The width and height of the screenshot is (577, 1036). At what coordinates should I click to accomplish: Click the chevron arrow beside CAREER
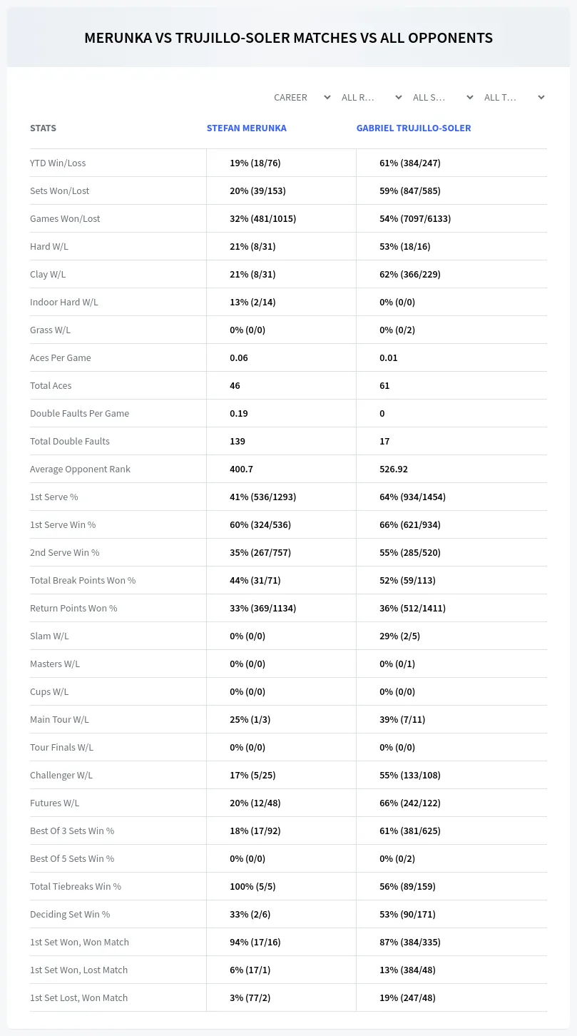tap(327, 97)
